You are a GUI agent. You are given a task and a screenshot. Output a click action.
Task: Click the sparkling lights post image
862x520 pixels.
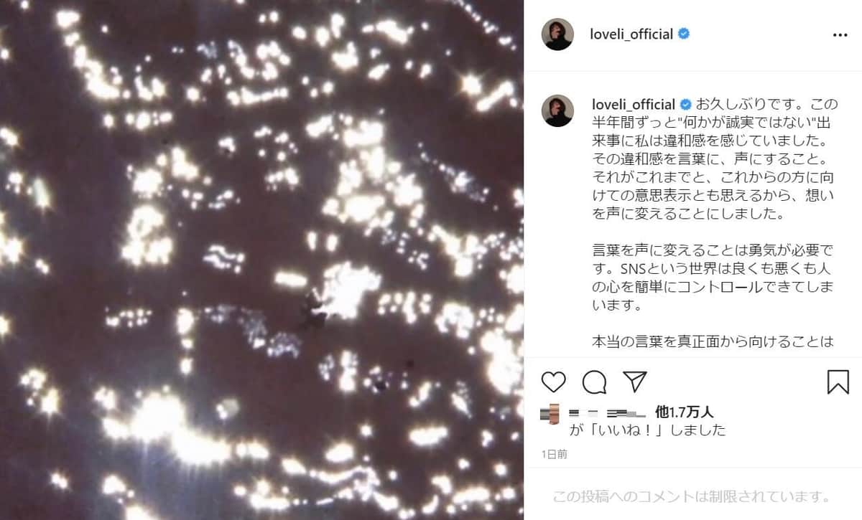(262, 260)
